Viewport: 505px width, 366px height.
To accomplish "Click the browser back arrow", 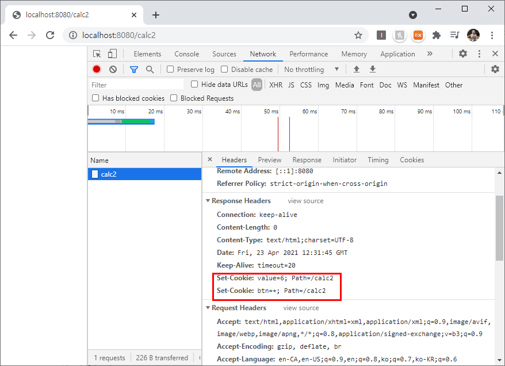I will click(x=13, y=35).
